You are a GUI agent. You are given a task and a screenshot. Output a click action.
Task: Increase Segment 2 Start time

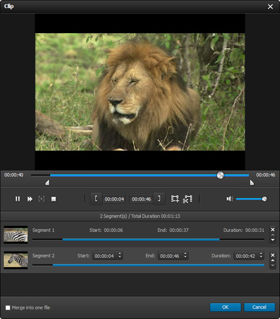(120, 254)
